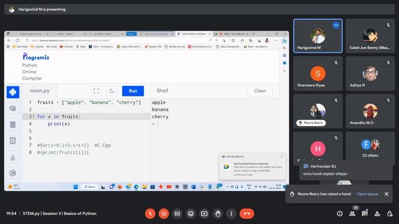Click commented line #{print(fruits[i])}
Screen dimensions: 399x224
pos(63,152)
